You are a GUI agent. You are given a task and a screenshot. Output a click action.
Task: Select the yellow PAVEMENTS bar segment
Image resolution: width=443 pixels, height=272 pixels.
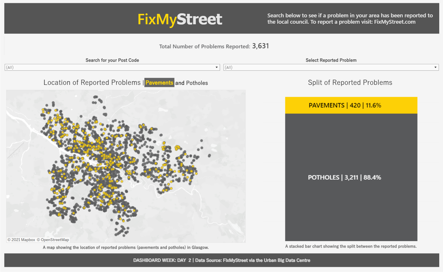coord(351,105)
